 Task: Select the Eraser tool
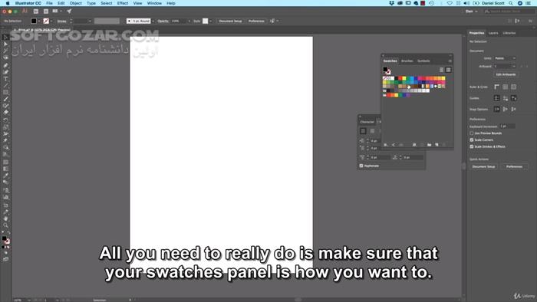pos(5,113)
